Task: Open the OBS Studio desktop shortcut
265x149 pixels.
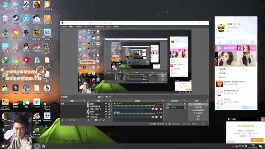Action: click(26, 33)
